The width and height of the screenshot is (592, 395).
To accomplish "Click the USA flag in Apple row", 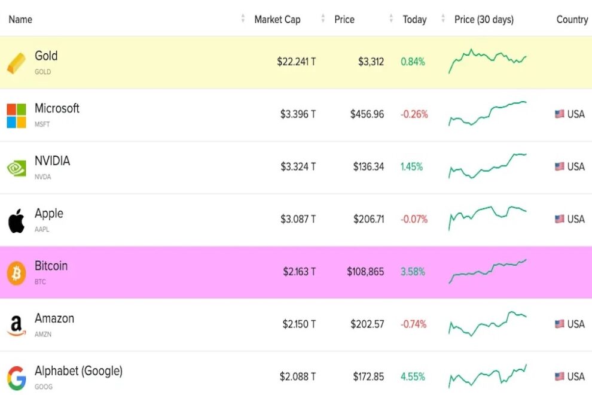I will click(560, 219).
